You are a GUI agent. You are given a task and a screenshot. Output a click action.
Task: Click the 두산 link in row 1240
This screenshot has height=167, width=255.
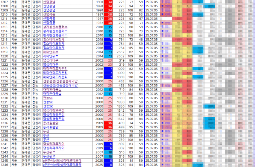46,140
